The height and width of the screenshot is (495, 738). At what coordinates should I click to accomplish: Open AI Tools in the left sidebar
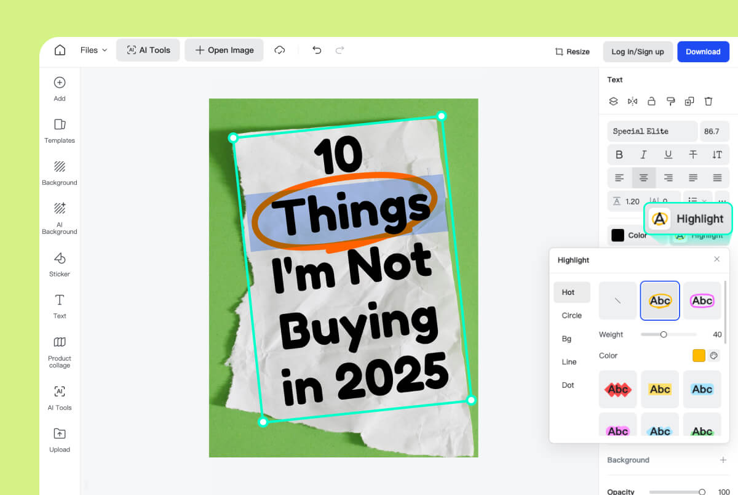60,398
